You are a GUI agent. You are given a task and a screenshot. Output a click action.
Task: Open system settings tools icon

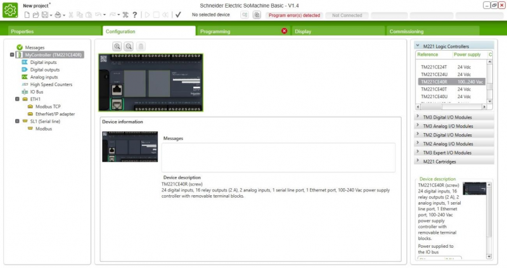tap(125, 15)
